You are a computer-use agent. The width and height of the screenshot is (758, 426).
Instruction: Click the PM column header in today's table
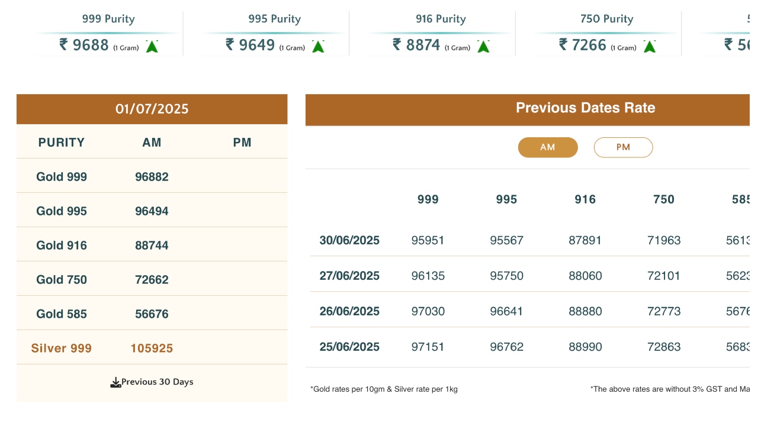pyautogui.click(x=242, y=143)
